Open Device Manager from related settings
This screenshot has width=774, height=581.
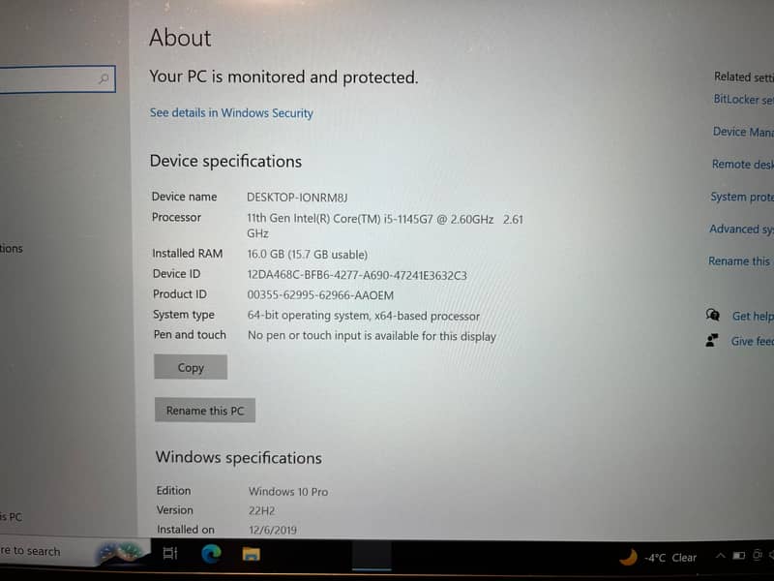[743, 132]
